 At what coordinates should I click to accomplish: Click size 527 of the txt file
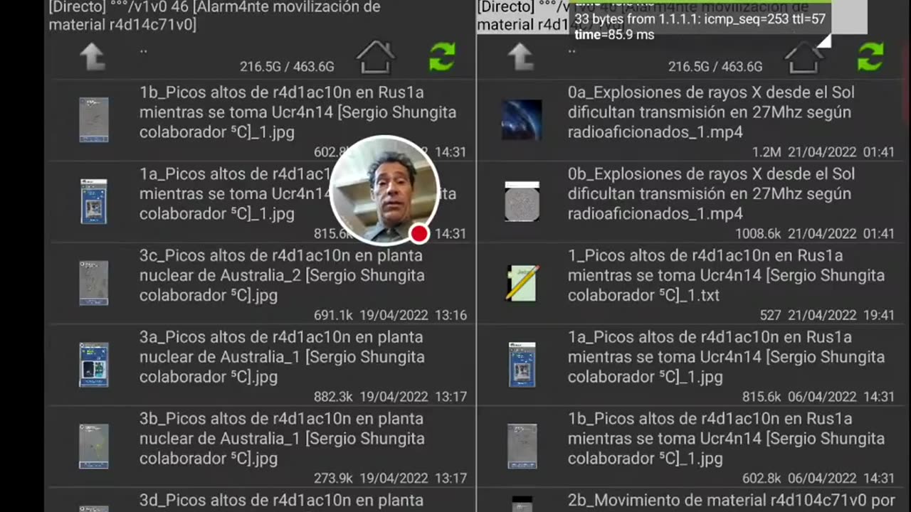click(x=770, y=316)
